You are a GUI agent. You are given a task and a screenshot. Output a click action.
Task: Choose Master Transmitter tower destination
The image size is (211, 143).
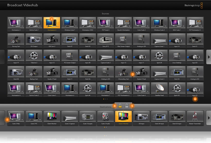pos(195,118)
